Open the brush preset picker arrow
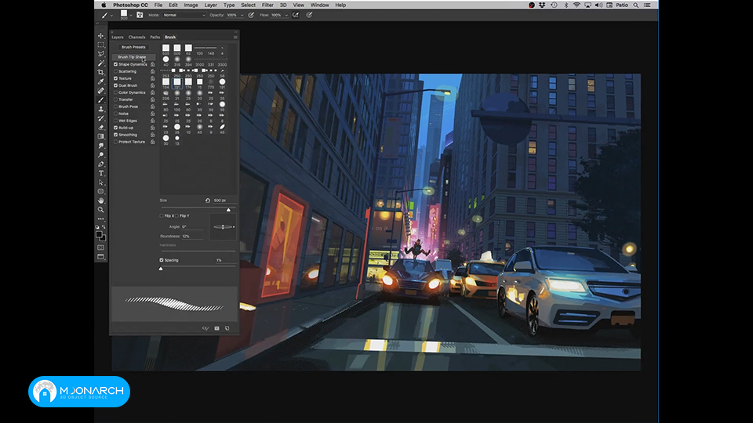 click(131, 15)
